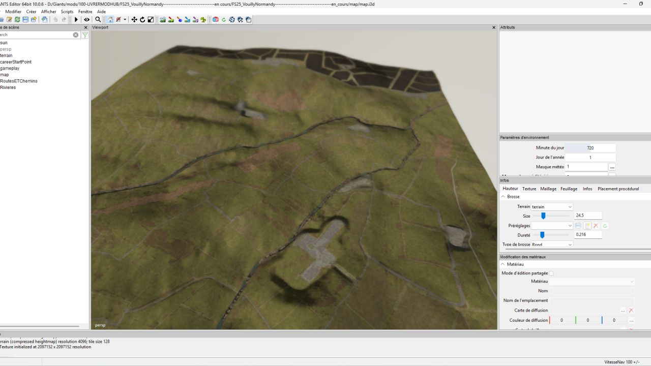651x366 pixels.
Task: Select careerStartPoint in scene tree
Action: coord(16,62)
